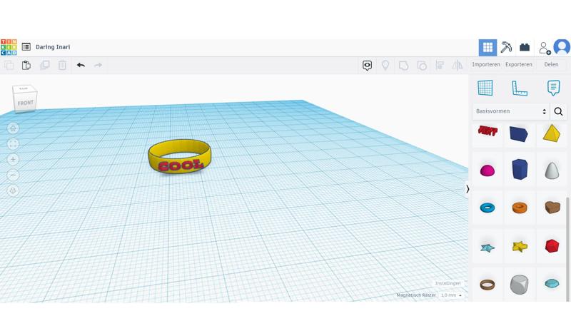Image resolution: width=571 pixels, height=321 pixels.
Task: Click the Mirror flip icon
Action: (x=457, y=66)
